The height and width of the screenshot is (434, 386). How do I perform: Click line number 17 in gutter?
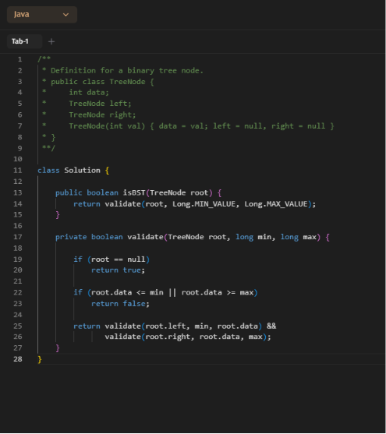pyautogui.click(x=18, y=237)
